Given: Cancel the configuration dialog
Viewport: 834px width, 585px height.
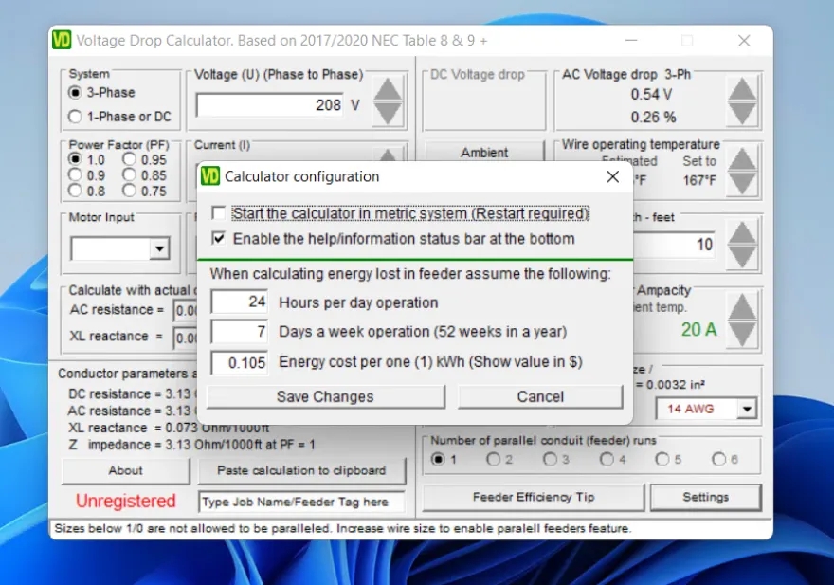Looking at the screenshot, I should [540, 396].
